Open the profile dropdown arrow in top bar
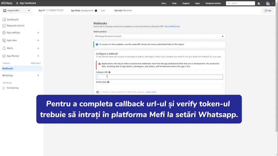This screenshot has height=156, width=278. [x=273, y=3]
